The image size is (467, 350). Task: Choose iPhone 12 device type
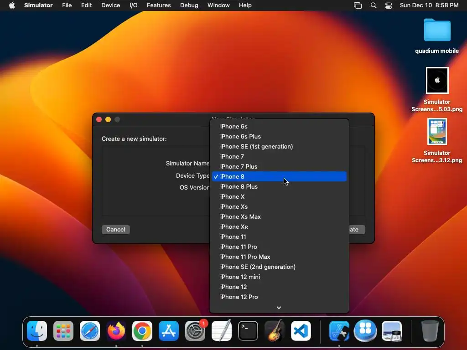tap(279, 287)
